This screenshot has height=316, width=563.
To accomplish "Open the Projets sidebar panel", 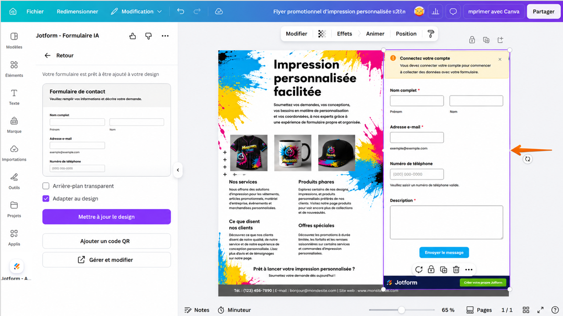I will coord(14,209).
